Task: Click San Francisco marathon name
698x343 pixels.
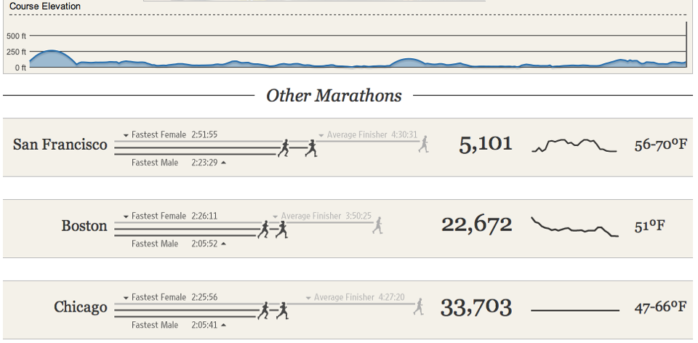Action: click(60, 145)
